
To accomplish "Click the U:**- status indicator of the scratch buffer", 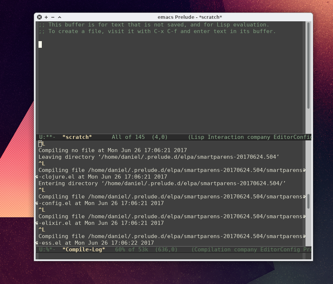I will [47, 137].
